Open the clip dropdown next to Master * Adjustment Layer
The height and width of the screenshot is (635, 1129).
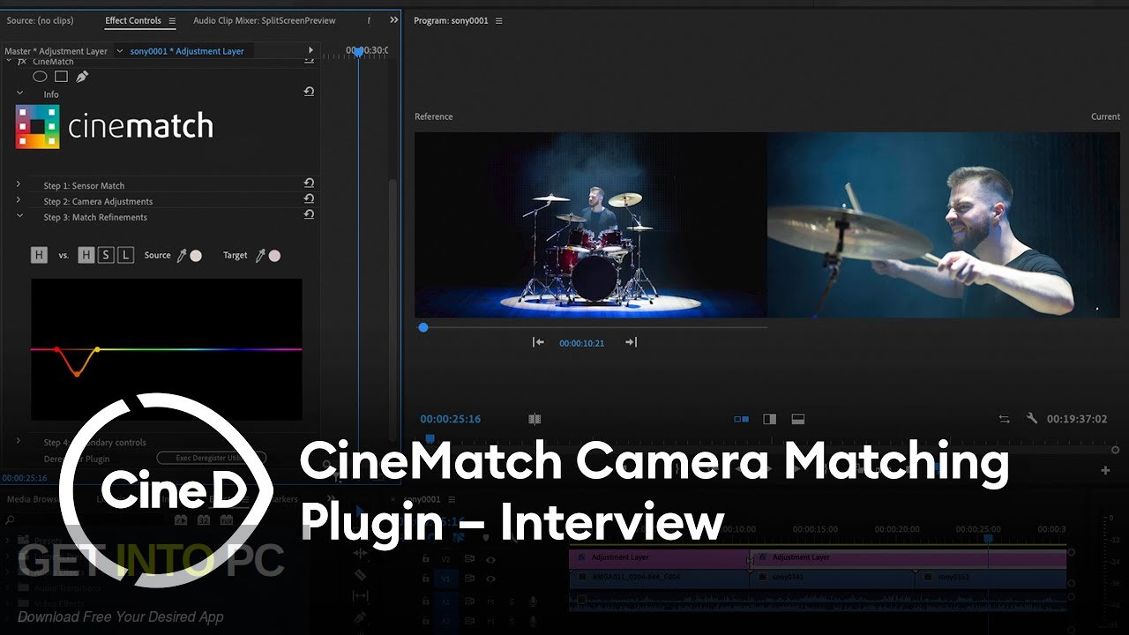pyautogui.click(x=119, y=51)
